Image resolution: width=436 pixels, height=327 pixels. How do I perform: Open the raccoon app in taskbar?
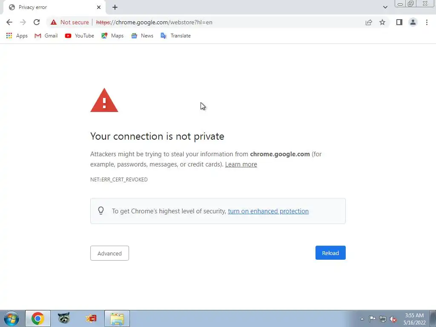pyautogui.click(x=64, y=318)
